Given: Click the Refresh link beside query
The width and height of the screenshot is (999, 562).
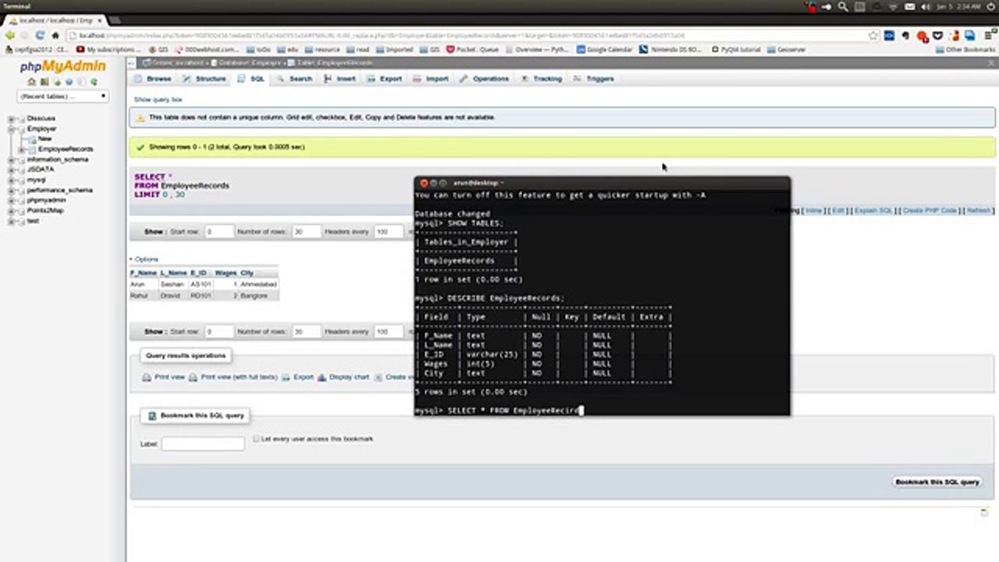Looking at the screenshot, I should pos(979,211).
